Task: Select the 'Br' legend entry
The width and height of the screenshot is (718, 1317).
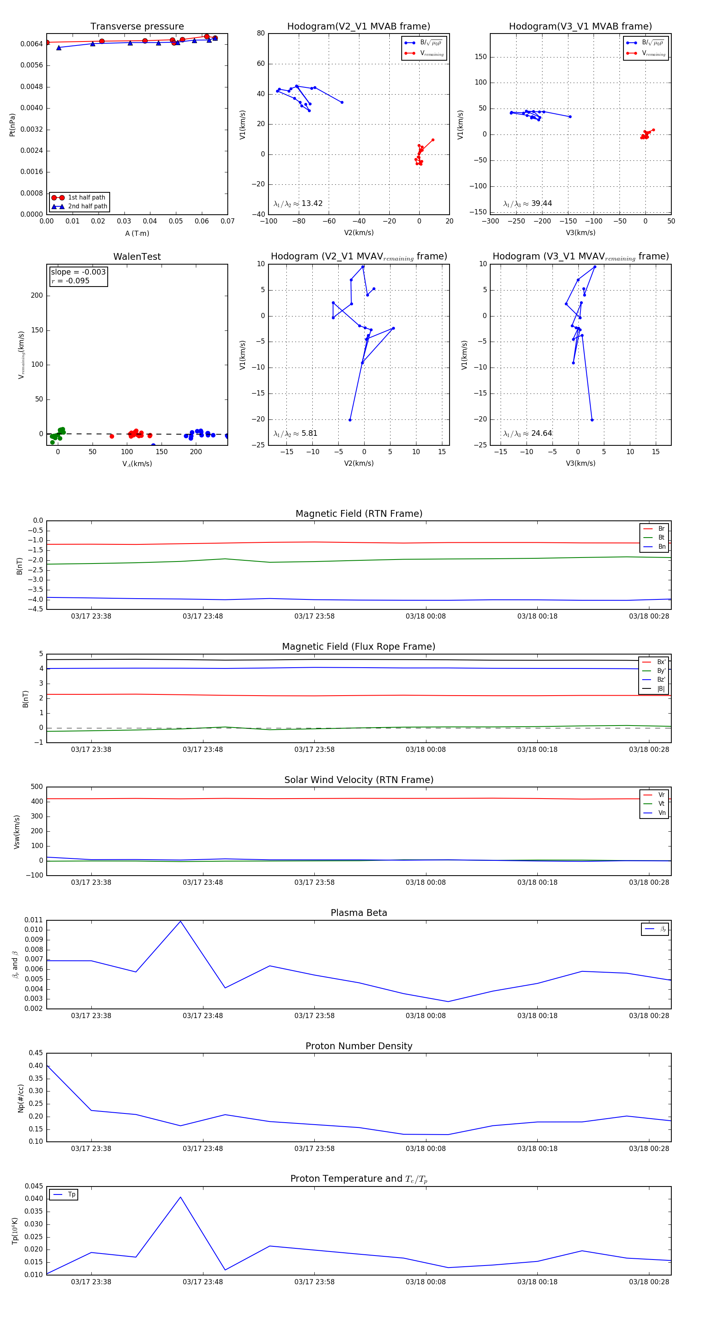Action: coord(654,529)
